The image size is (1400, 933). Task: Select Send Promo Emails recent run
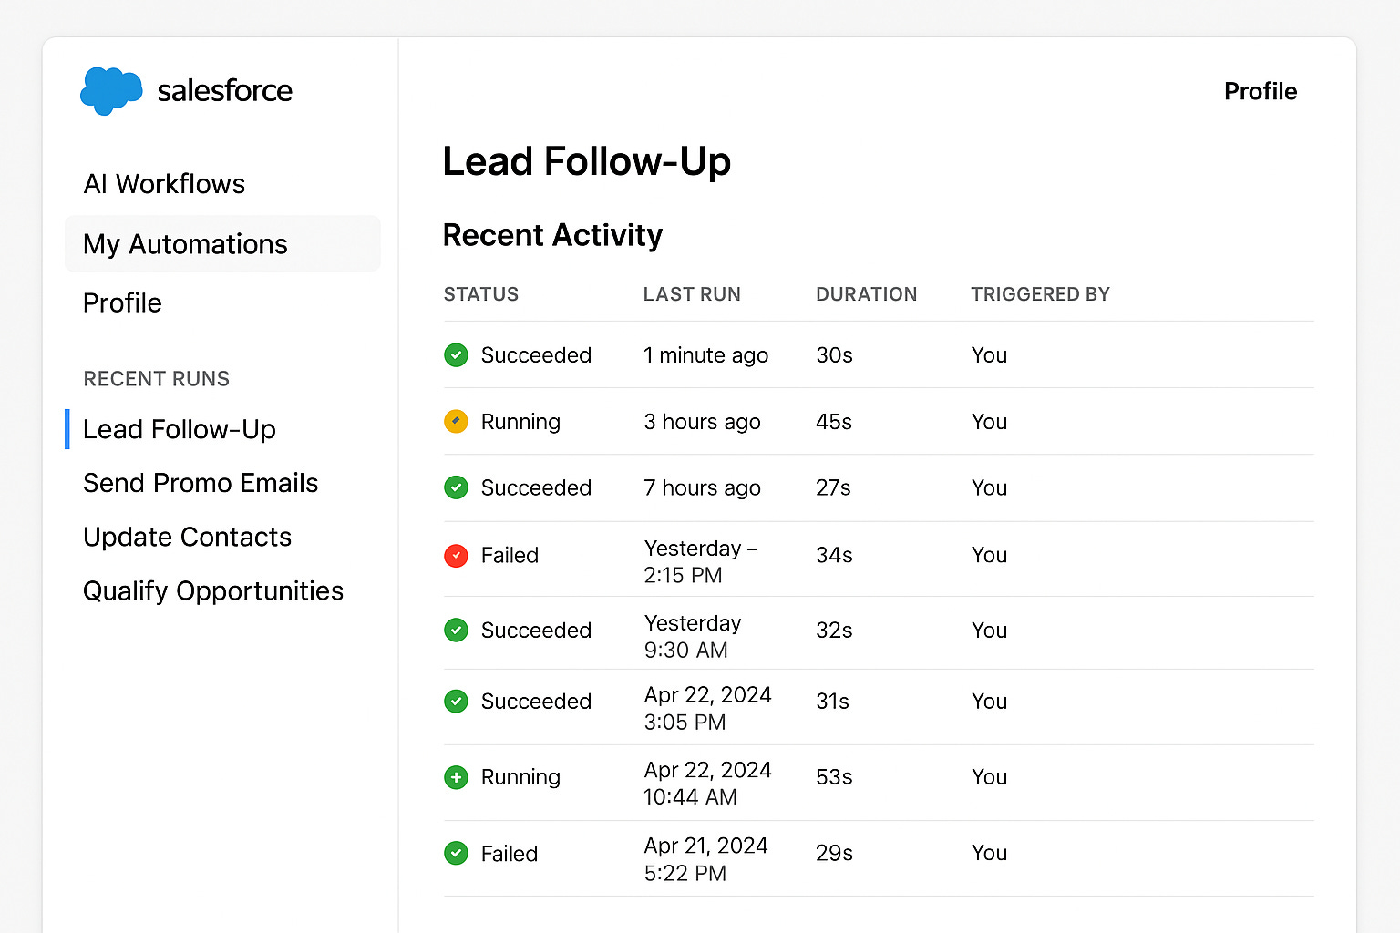click(201, 483)
